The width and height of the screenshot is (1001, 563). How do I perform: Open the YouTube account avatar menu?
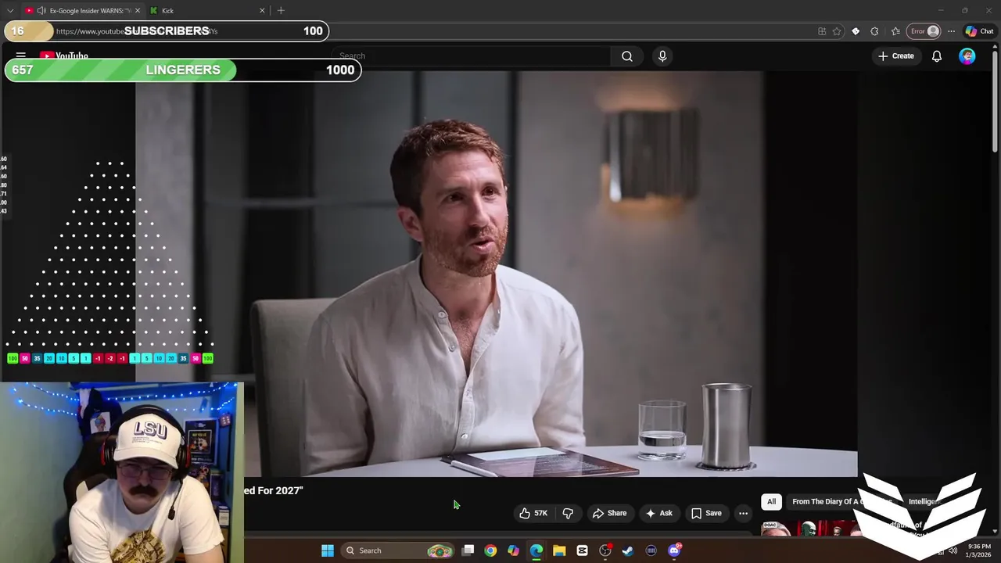click(x=967, y=56)
